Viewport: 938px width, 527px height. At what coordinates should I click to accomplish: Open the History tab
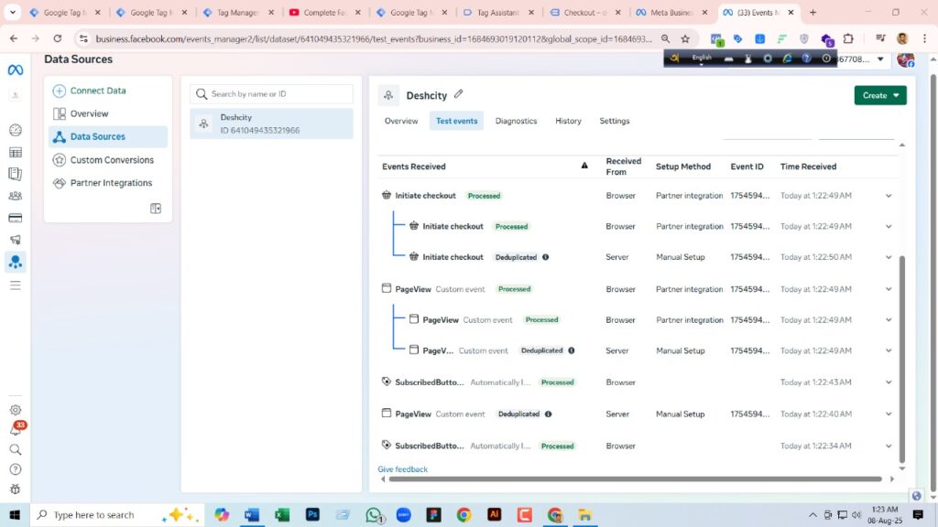[568, 121]
